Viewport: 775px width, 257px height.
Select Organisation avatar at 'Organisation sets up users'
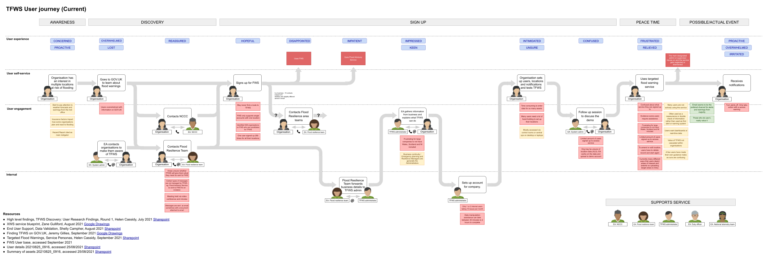516,91
